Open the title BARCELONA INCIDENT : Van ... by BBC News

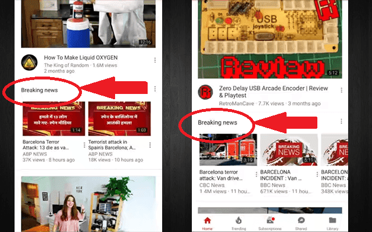[281, 175]
